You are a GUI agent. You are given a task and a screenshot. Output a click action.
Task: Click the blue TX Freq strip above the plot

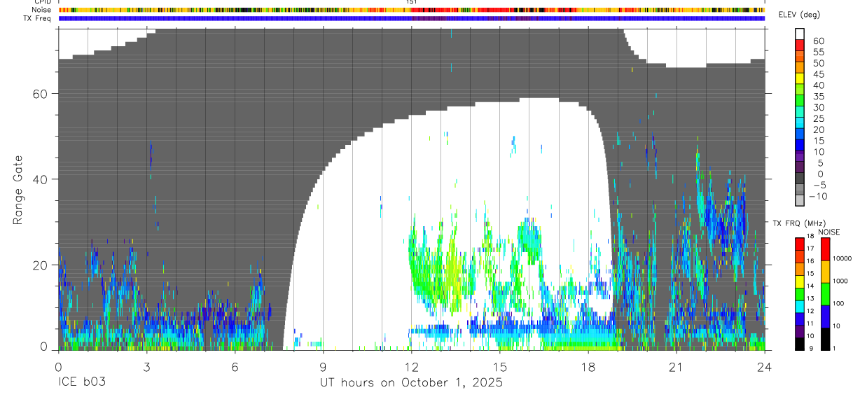(412, 18)
